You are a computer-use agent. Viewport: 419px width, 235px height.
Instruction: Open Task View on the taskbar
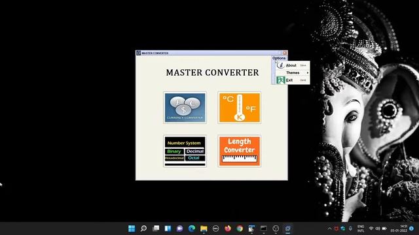tap(156, 228)
